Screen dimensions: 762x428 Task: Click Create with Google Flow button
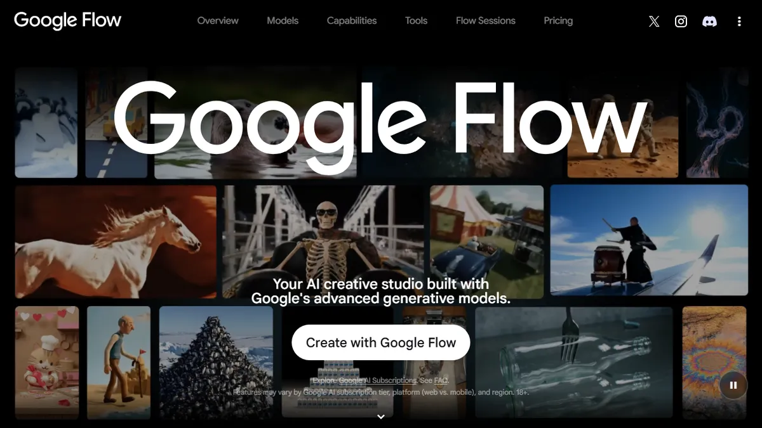[x=381, y=342]
